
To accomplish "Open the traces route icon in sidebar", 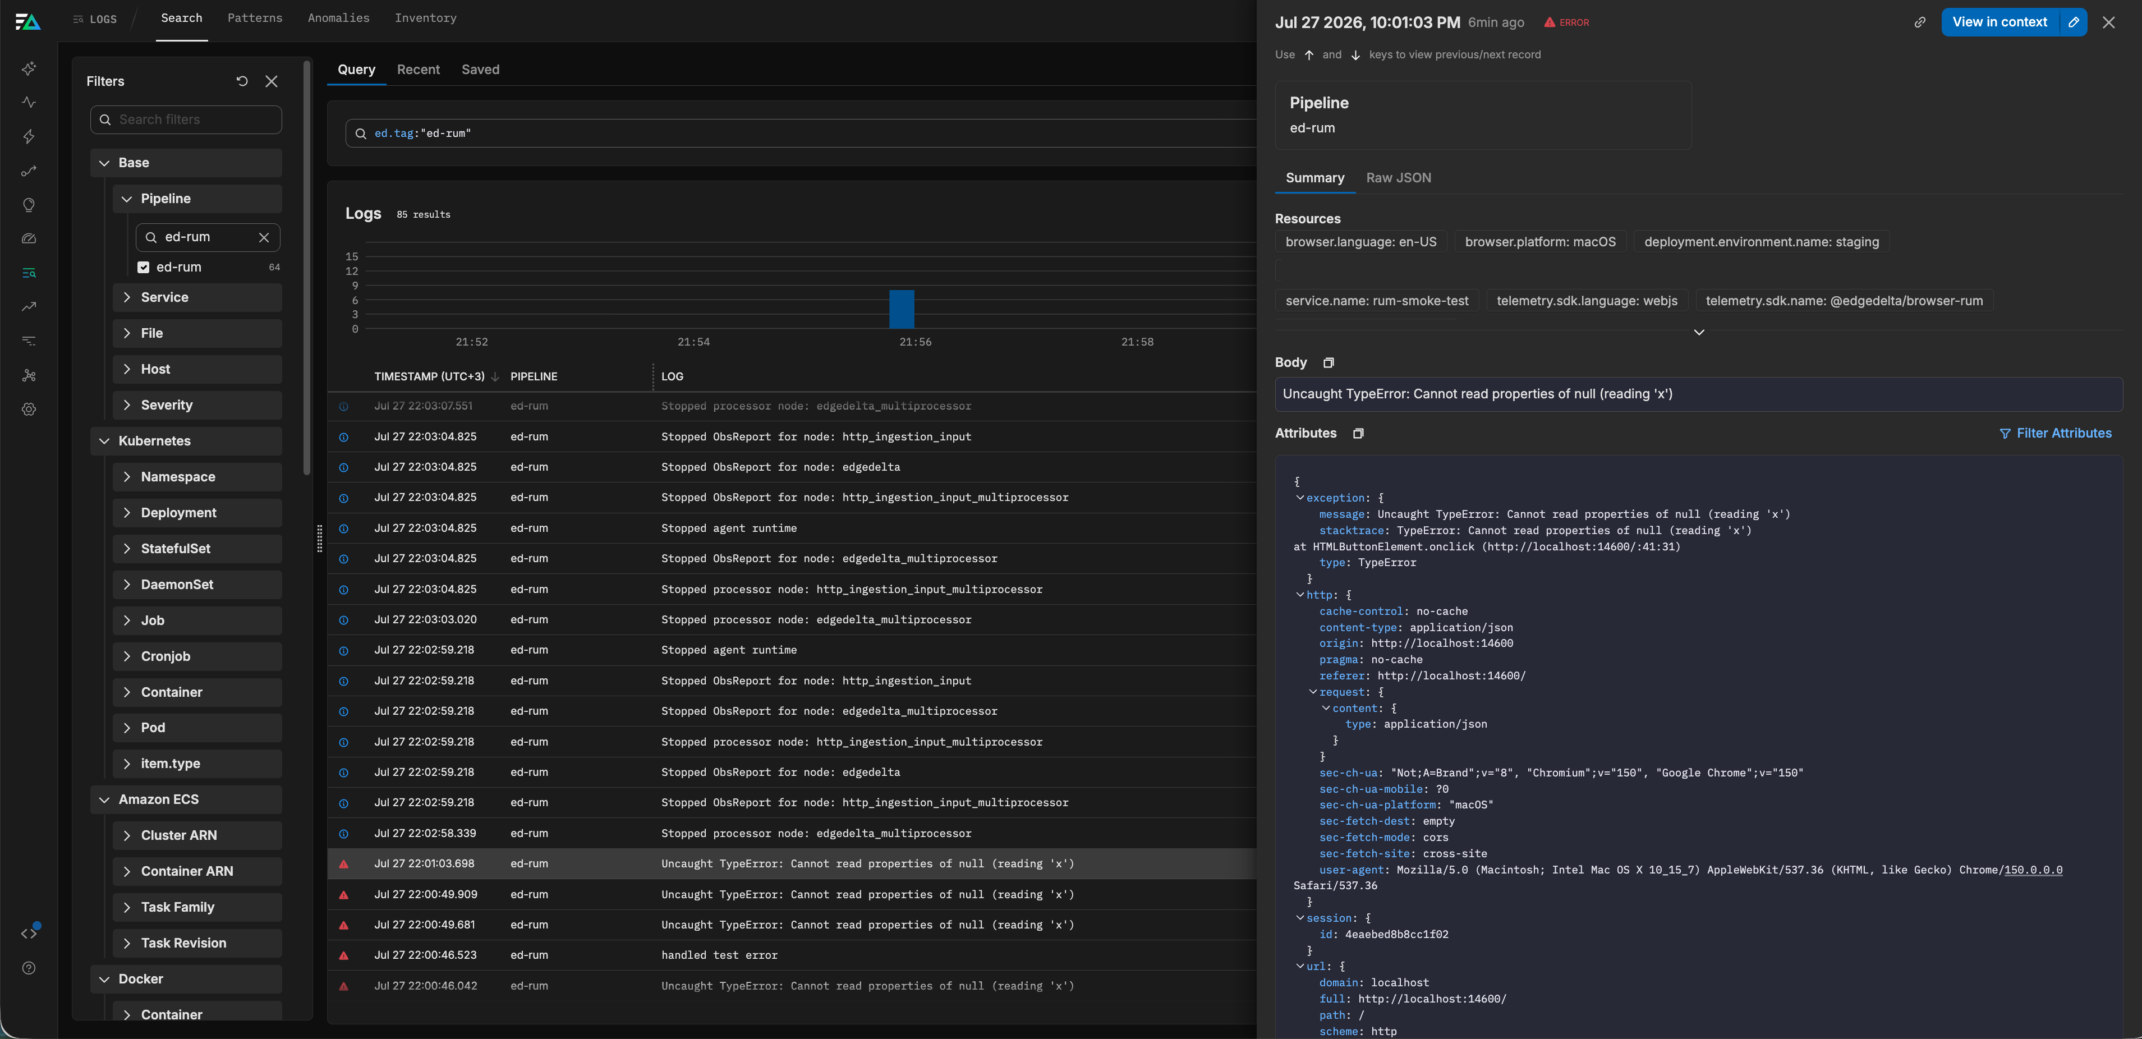I will [29, 171].
